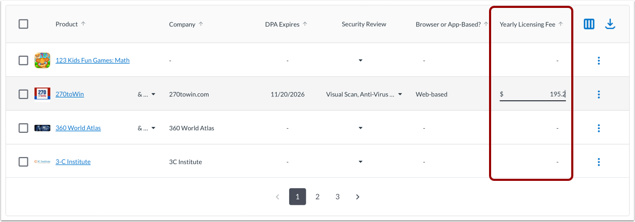Open the 123 Kids Fun Games: Math link
The image size is (635, 222).
(92, 61)
